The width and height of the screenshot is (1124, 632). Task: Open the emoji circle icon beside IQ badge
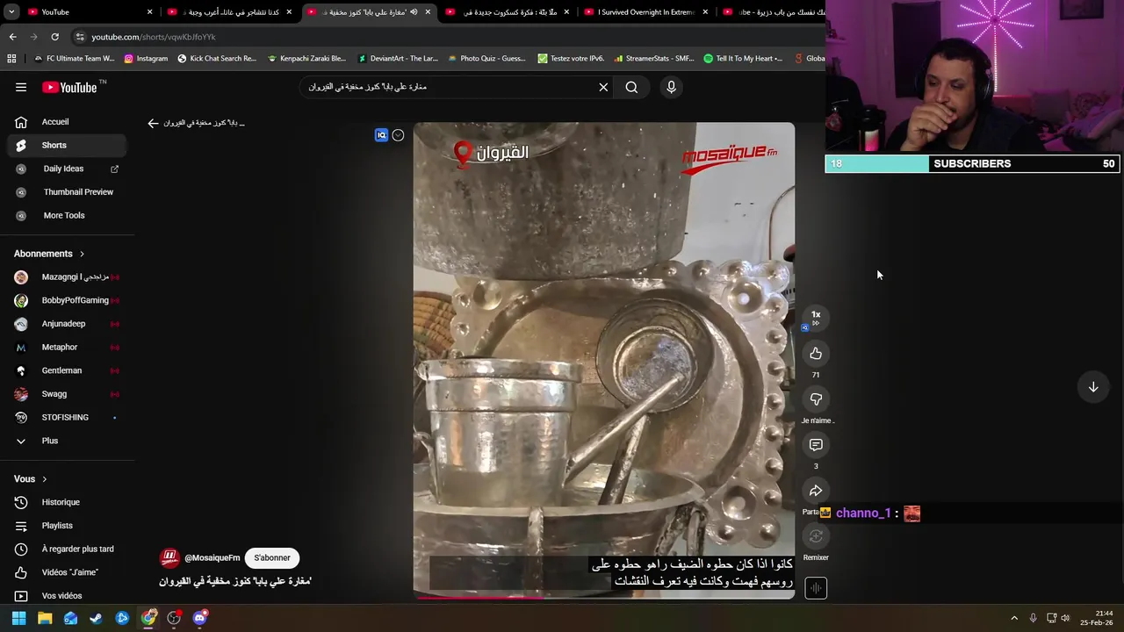point(398,135)
